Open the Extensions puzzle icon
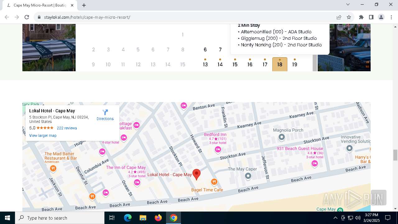 tap(361, 17)
